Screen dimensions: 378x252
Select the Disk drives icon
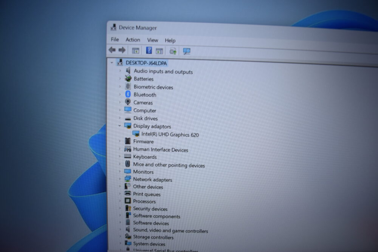click(128, 118)
